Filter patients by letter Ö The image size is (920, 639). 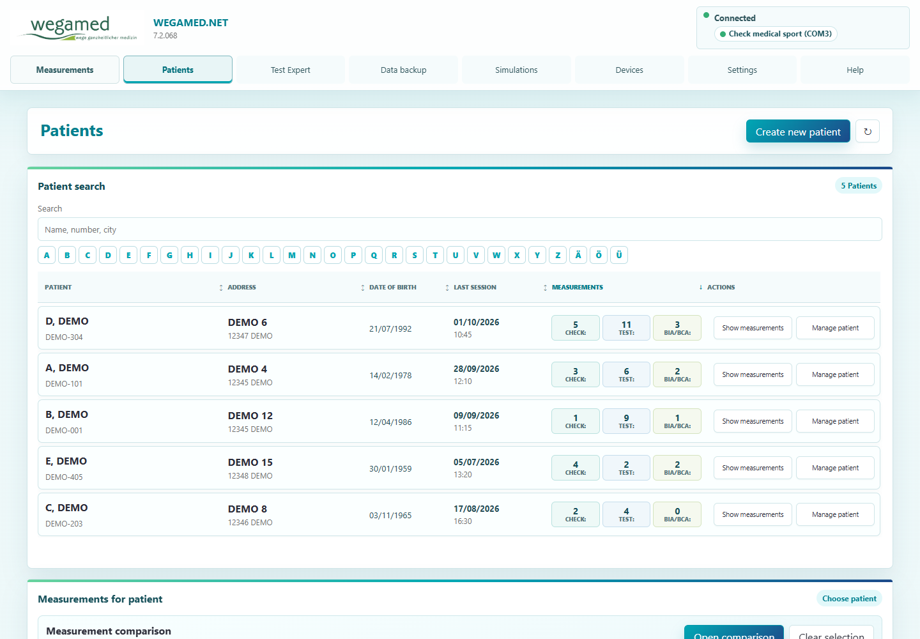tap(599, 255)
